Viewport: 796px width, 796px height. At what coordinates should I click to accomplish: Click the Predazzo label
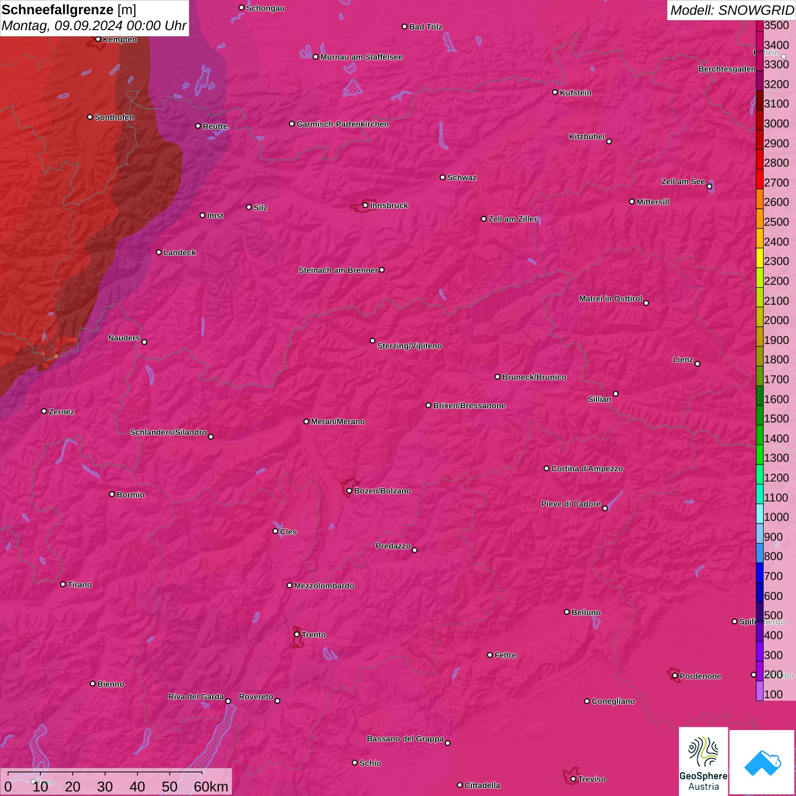[x=393, y=546]
